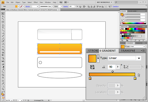The height and width of the screenshot is (102, 148).
Task: Open the stroke weight dropdown
Action: pos(37,6)
